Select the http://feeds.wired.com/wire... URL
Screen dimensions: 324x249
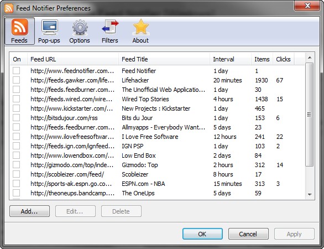coord(71,99)
